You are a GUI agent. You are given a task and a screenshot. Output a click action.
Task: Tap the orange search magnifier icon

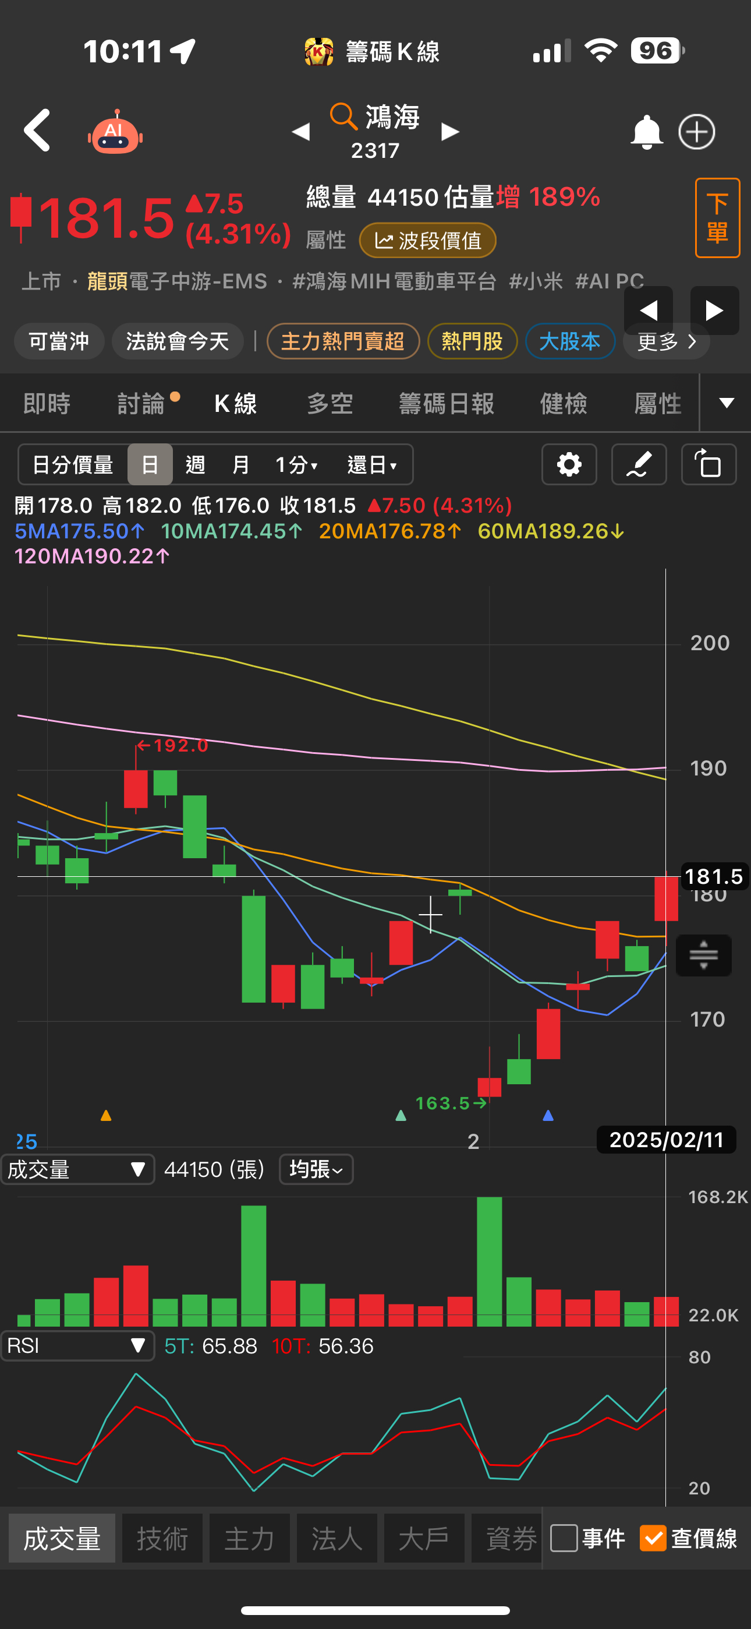(x=343, y=117)
